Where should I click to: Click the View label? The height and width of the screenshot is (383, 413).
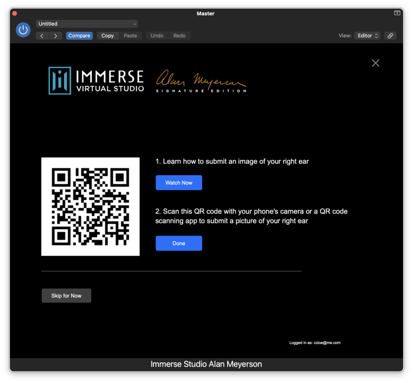coord(345,36)
